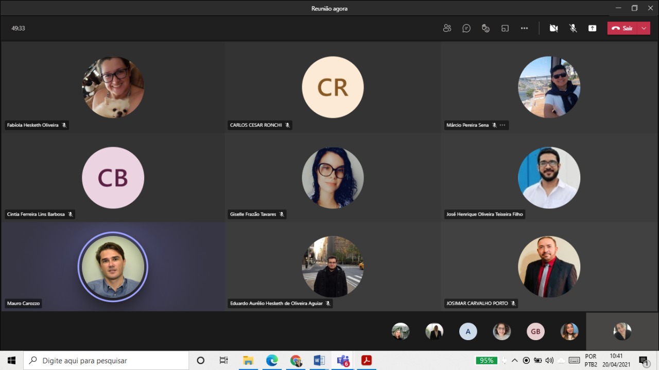Open the Windows Start menu
The image size is (659, 370).
point(11,360)
